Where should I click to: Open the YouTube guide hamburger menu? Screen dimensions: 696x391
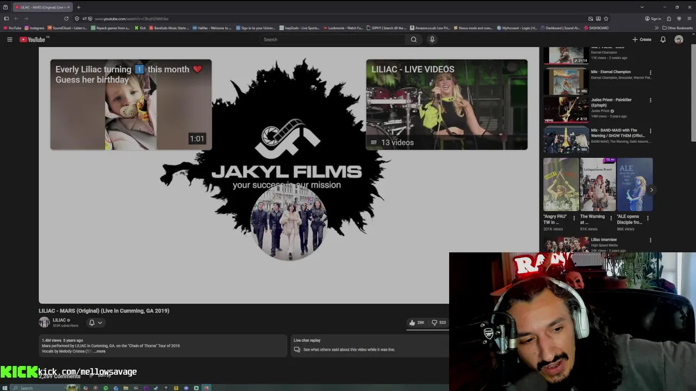pos(9,40)
